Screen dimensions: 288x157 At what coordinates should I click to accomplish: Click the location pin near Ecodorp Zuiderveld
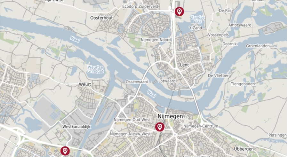coord(179,12)
